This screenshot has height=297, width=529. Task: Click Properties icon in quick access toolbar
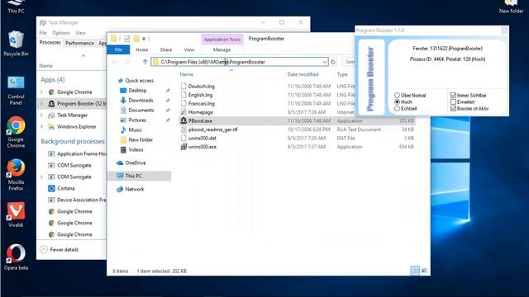coord(126,39)
